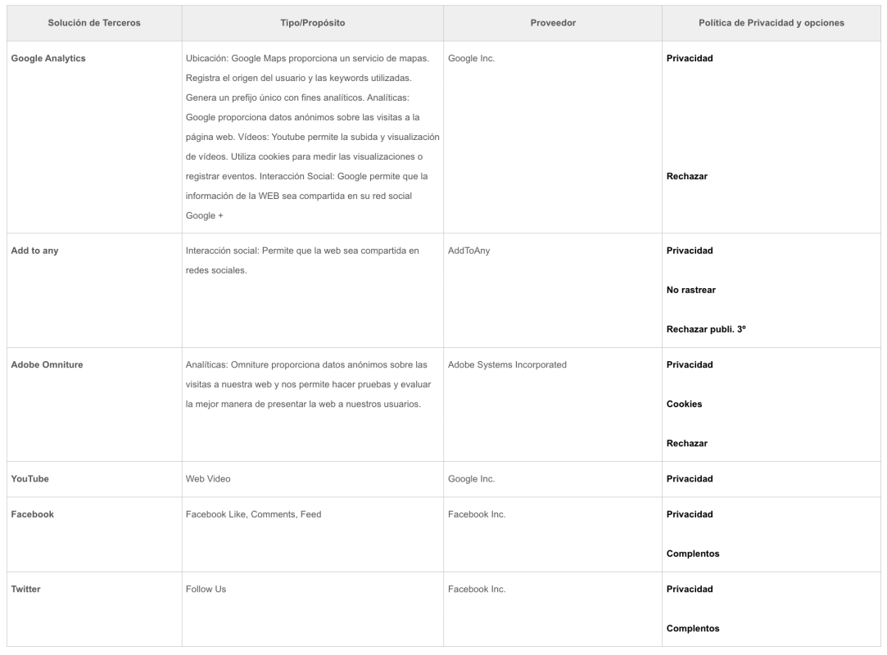Open Facebook Privacidad link

pos(689,514)
